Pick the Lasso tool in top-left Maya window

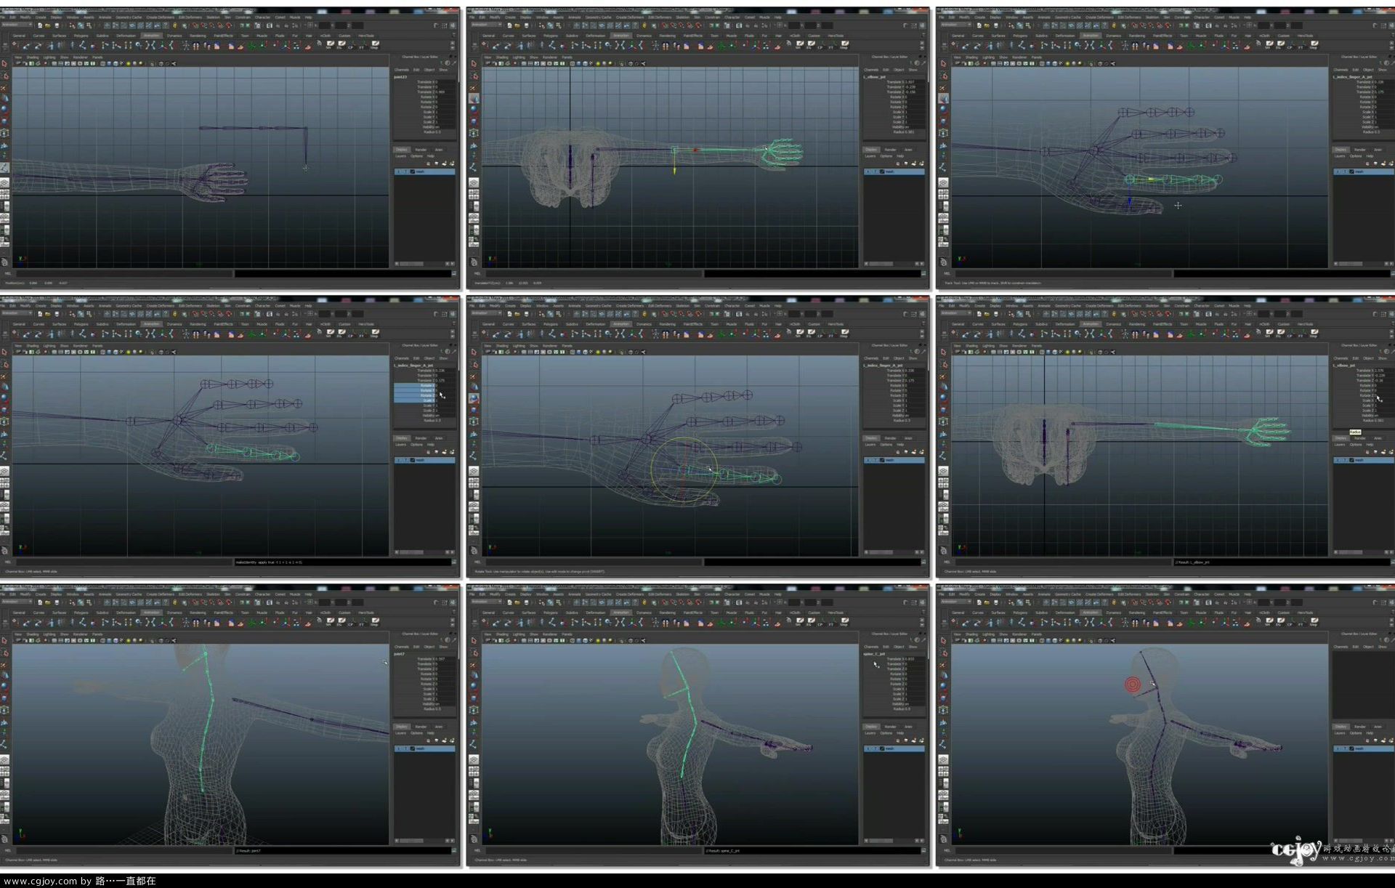4,76
